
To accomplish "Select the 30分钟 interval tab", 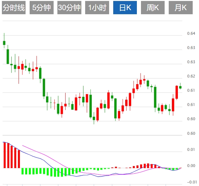I will click(x=69, y=8).
